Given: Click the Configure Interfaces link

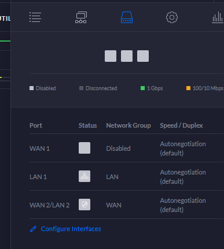Looking at the screenshot, I should pos(71,229).
